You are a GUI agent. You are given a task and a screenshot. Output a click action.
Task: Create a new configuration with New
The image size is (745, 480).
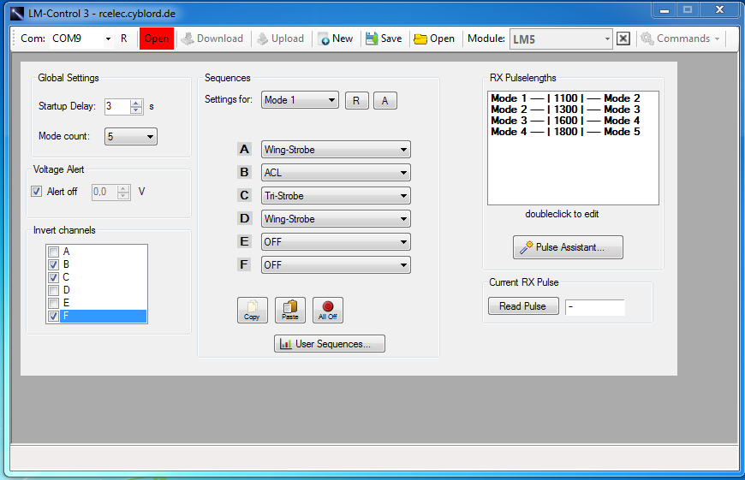(x=336, y=39)
